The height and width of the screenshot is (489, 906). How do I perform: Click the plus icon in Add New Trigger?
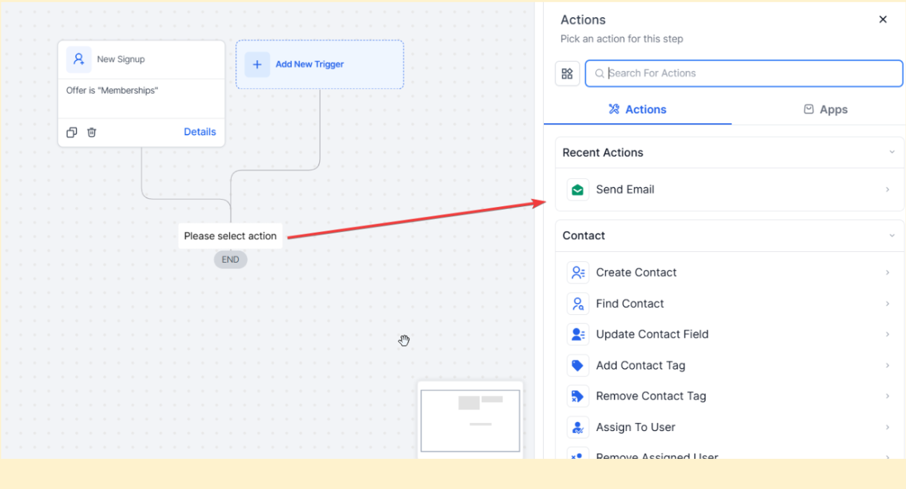[257, 64]
